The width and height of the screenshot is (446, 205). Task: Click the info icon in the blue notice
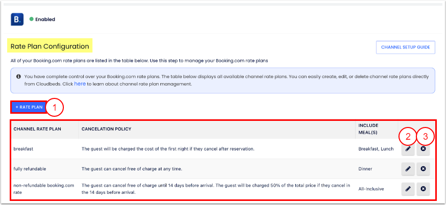point(18,76)
